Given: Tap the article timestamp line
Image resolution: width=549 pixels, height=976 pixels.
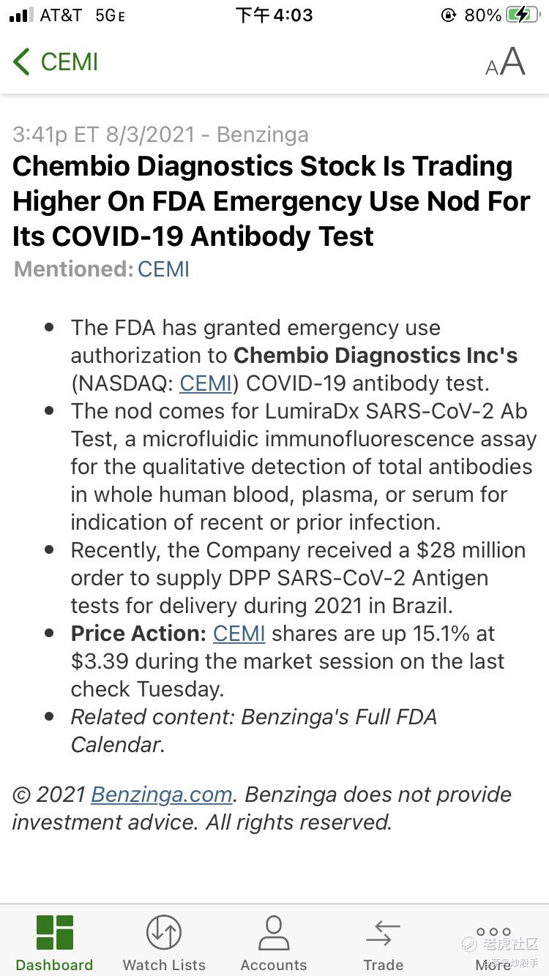Looking at the screenshot, I should [x=160, y=135].
